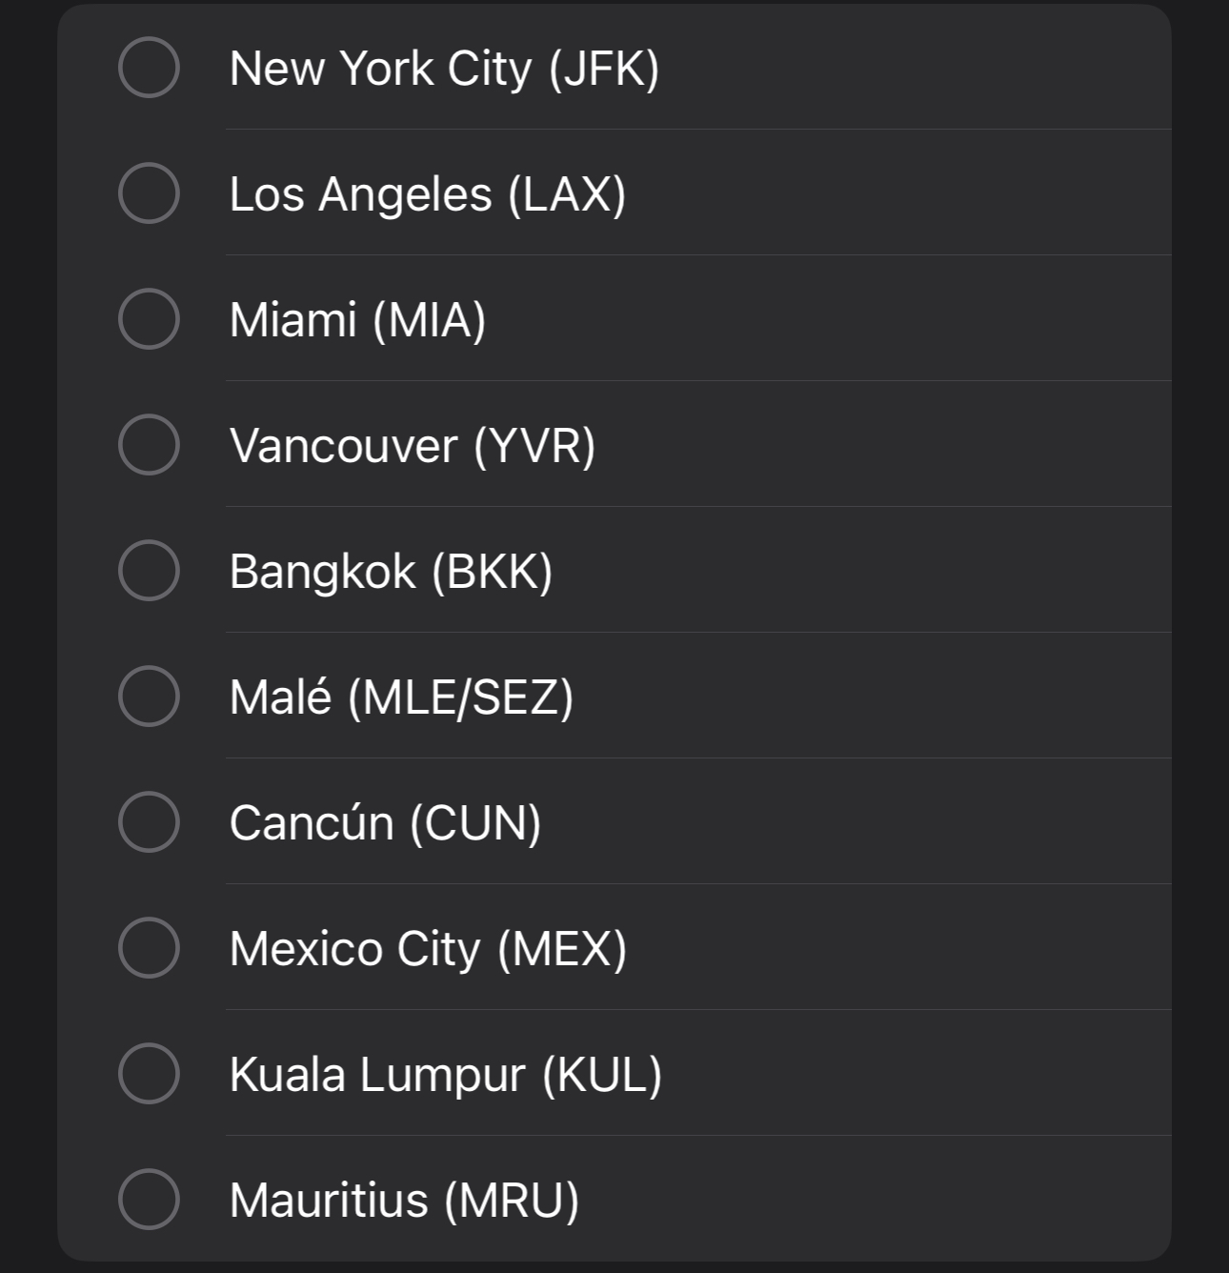Select the Bangkok (BKK) radio button

click(149, 571)
